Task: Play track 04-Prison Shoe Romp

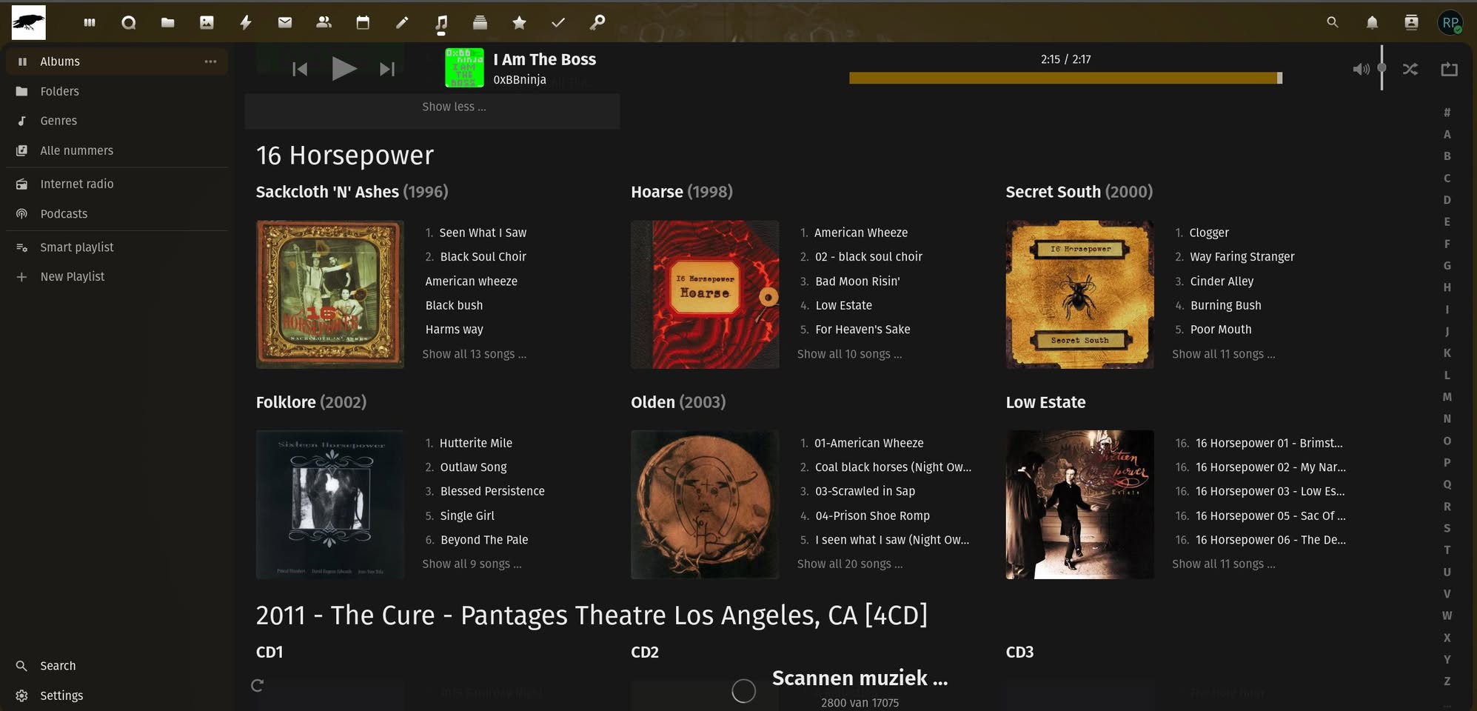Action: [x=872, y=515]
